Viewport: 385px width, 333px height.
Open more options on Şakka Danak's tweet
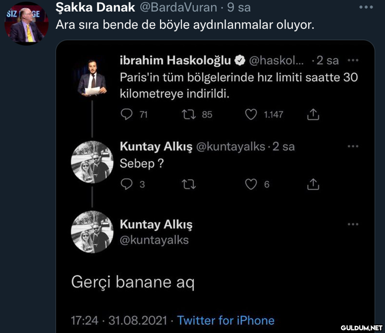366,7
